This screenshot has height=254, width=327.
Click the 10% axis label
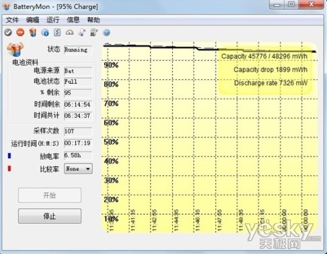[111, 219]
